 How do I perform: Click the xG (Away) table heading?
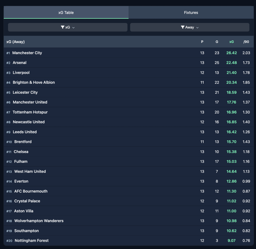tap(15, 42)
